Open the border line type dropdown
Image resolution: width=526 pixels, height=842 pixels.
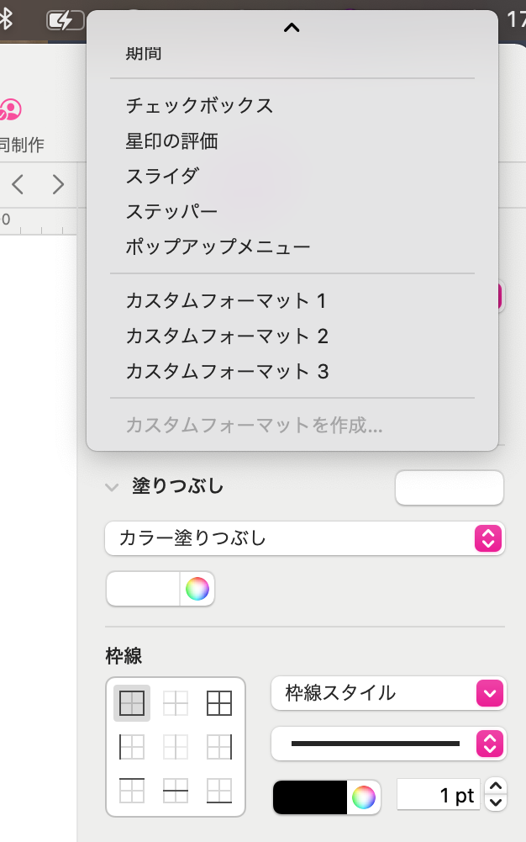pyautogui.click(x=388, y=744)
